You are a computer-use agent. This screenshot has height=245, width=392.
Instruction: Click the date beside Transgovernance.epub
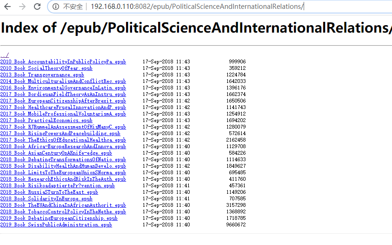coord(166,75)
